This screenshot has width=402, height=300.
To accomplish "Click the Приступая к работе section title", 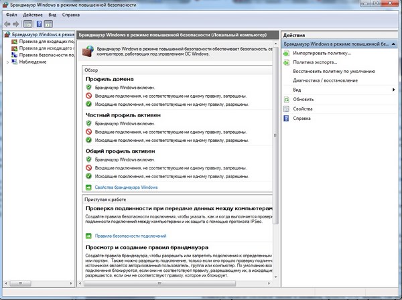I will pos(105,200).
